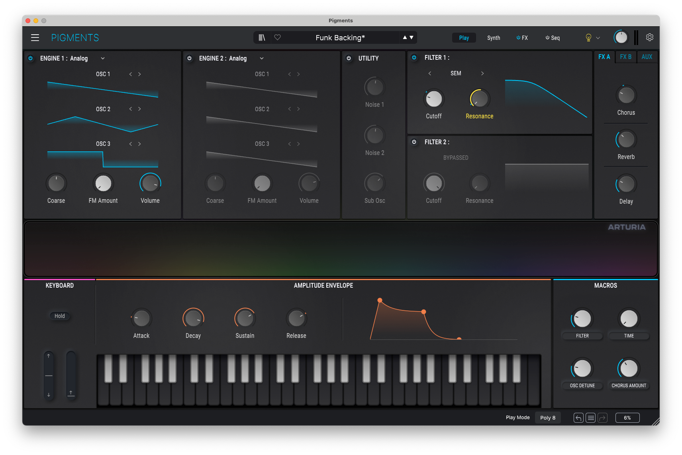The width and height of the screenshot is (682, 455).
Task: Click the FILTER macro label button
Action: click(x=582, y=336)
